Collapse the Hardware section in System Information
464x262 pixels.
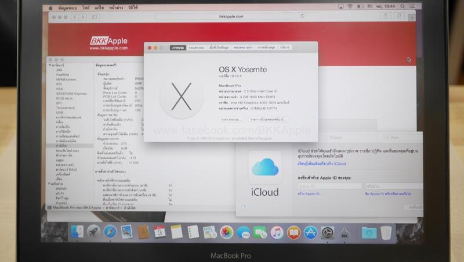[x=50, y=65]
